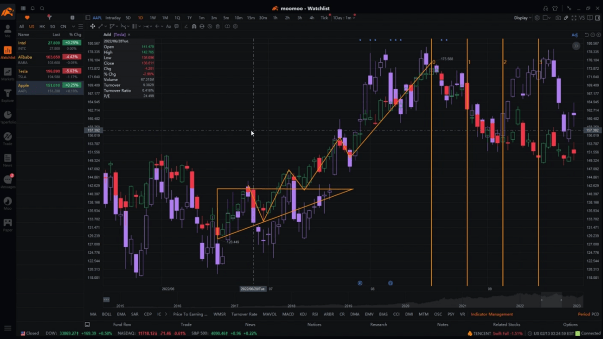Image resolution: width=603 pixels, height=339 pixels.
Task: Click the heart favorites tab icon
Action: (27, 18)
